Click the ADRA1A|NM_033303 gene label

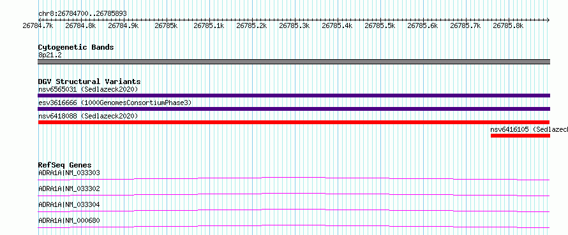(69, 173)
